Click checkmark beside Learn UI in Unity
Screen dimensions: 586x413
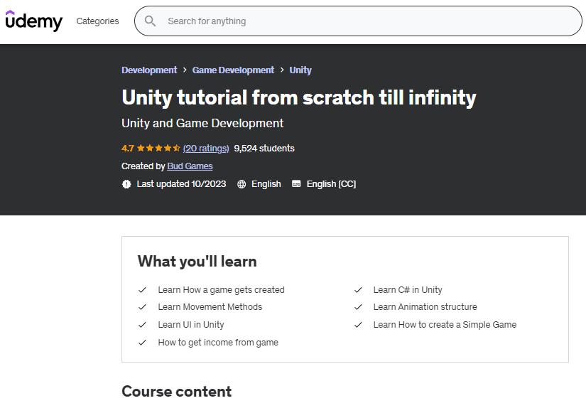click(143, 325)
